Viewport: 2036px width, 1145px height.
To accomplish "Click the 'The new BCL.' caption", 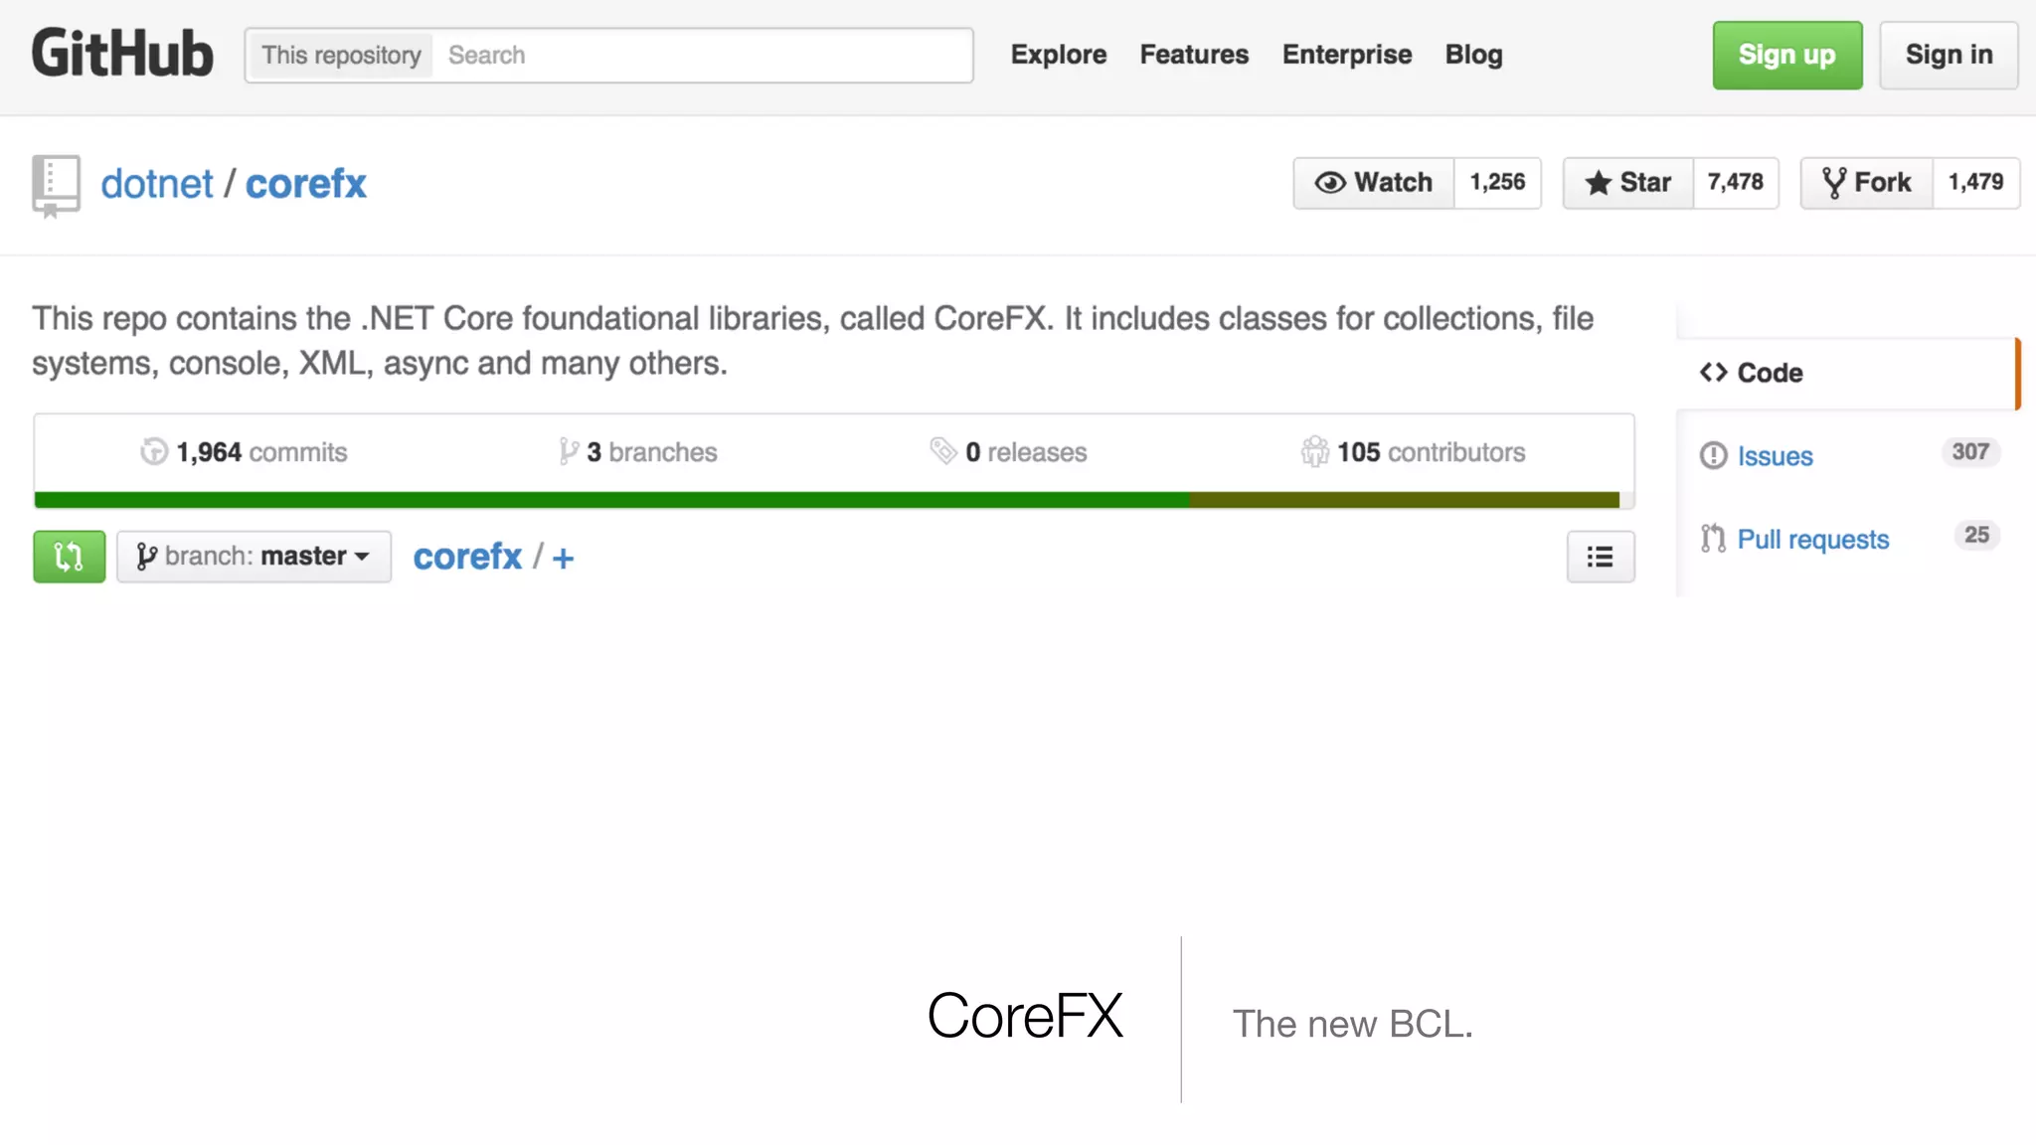I will click(x=1353, y=1024).
